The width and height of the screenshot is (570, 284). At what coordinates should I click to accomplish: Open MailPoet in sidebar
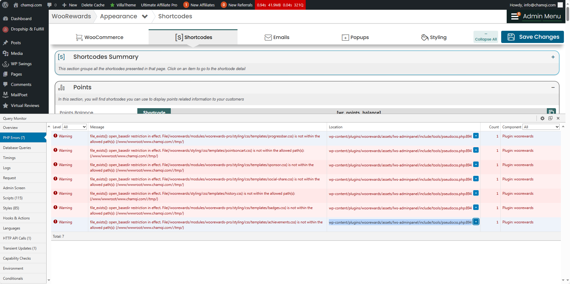[x=19, y=95]
